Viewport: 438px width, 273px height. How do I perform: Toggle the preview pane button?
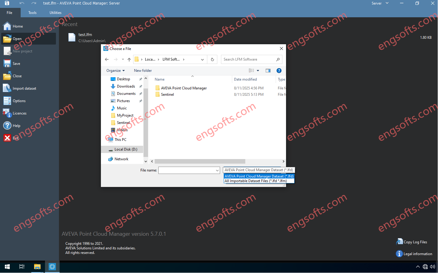(268, 71)
